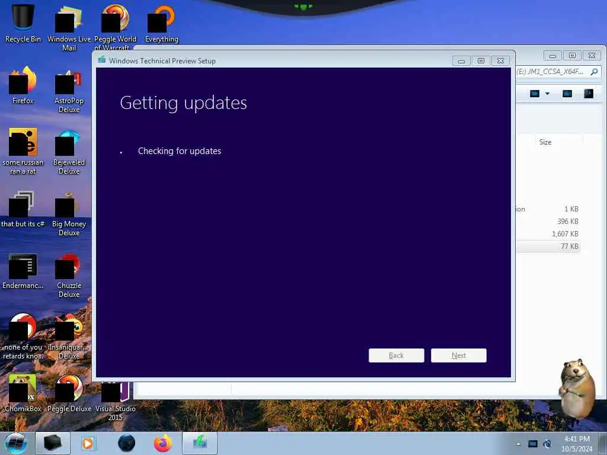
Task: Minimize the Windows Technical Preview Setup window
Action: coord(461,61)
